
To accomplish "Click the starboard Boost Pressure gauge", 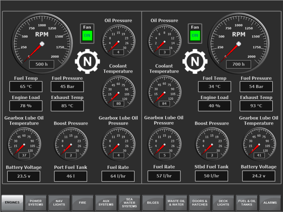I will pyautogui.click(x=212, y=144).
